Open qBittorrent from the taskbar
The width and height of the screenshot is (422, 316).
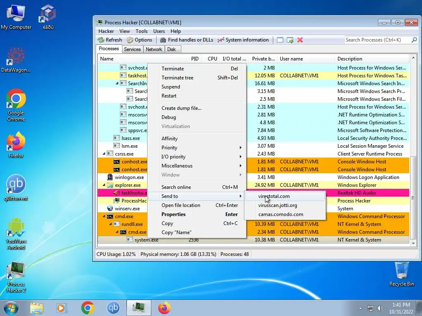[x=113, y=308]
